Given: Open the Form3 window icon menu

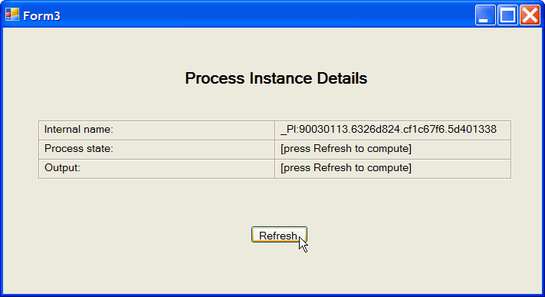Looking at the screenshot, I should (12, 15).
